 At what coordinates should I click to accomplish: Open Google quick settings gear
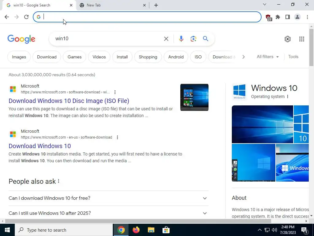point(288,39)
